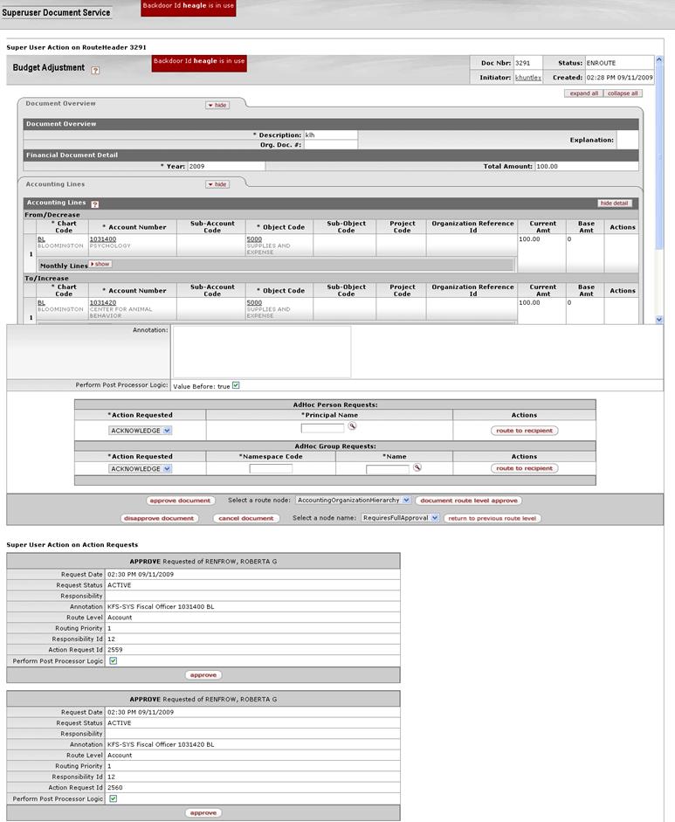Toggle Post Processor Logic for request 2559

[x=114, y=660]
